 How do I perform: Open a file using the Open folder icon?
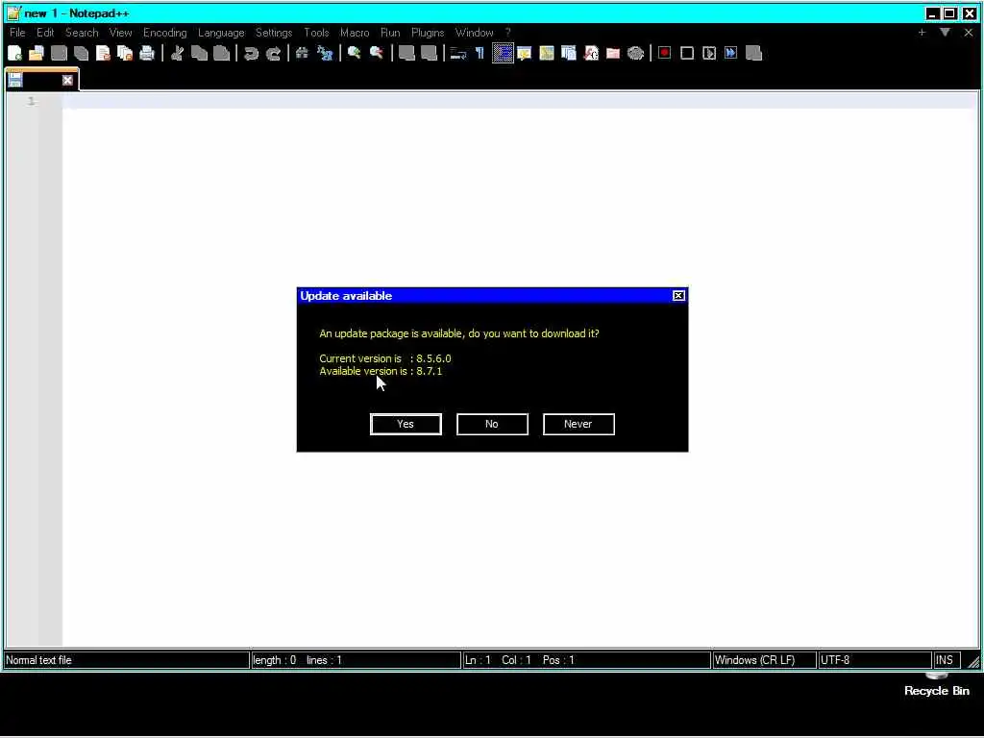37,54
